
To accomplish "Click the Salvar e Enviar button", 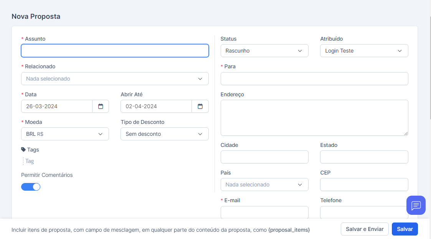I will pos(365,229).
